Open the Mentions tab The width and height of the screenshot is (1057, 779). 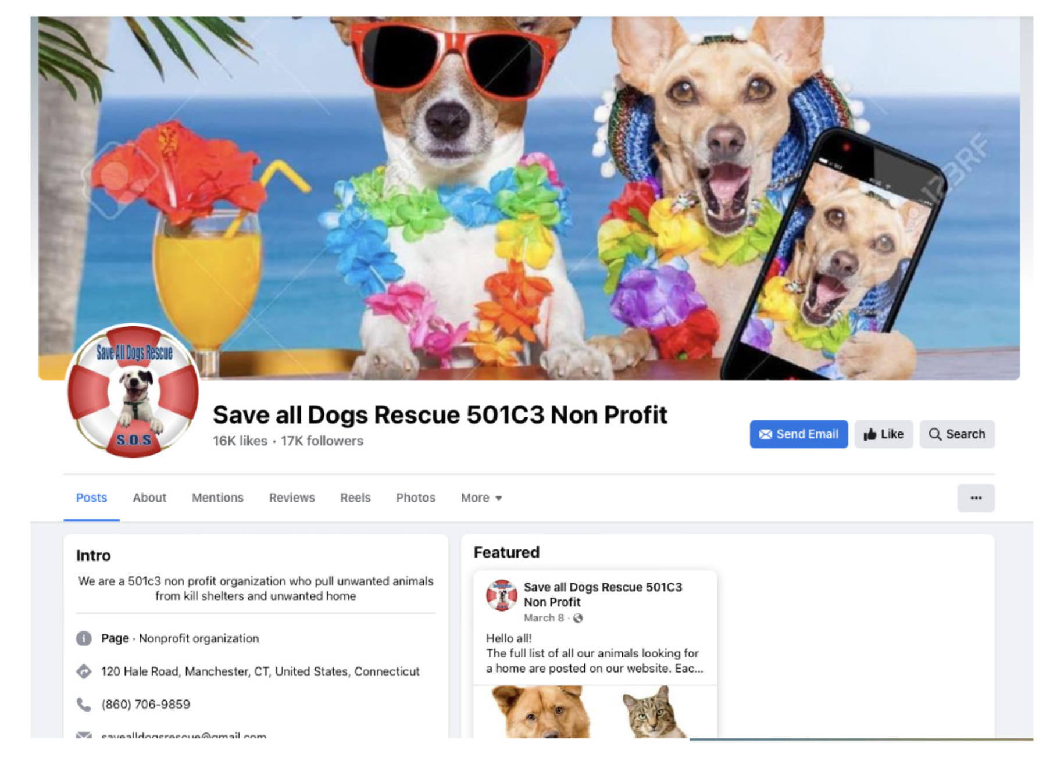(217, 498)
